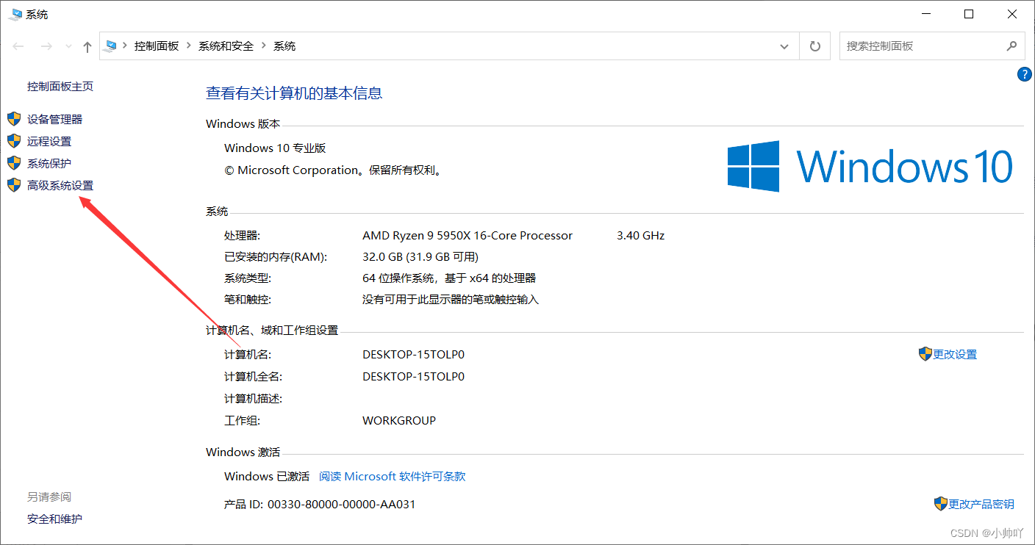
Task: Go up one level with Up arrow
Action: point(87,46)
